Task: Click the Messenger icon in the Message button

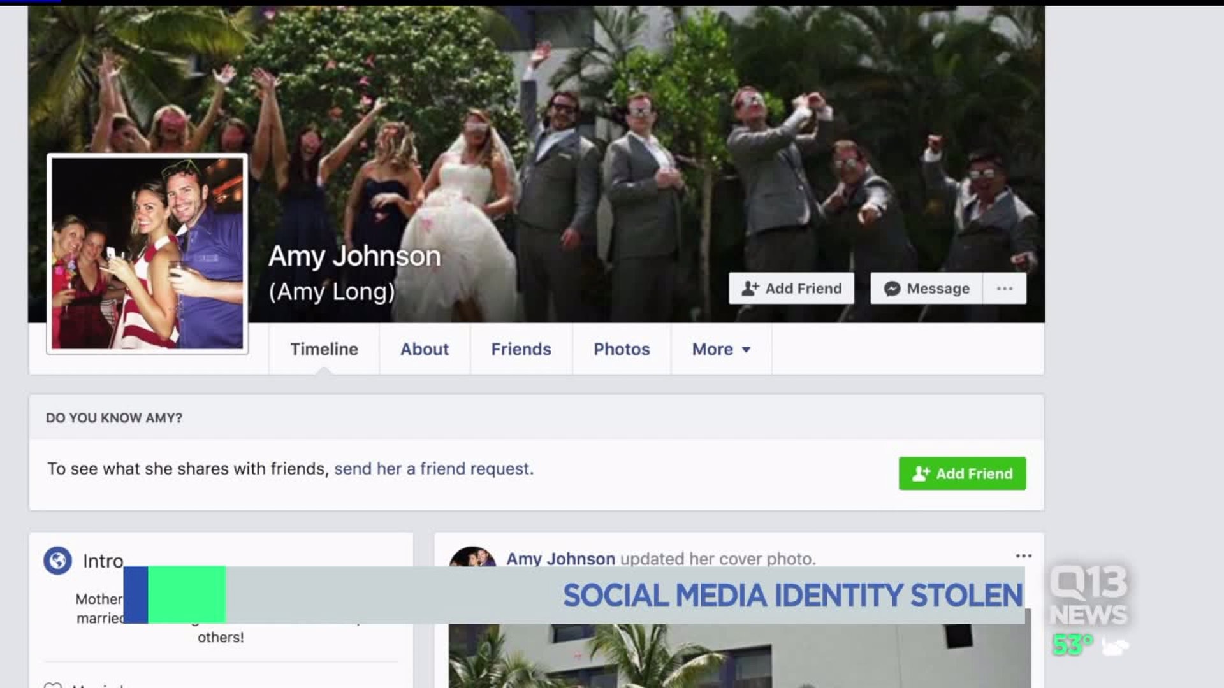Action: (892, 289)
